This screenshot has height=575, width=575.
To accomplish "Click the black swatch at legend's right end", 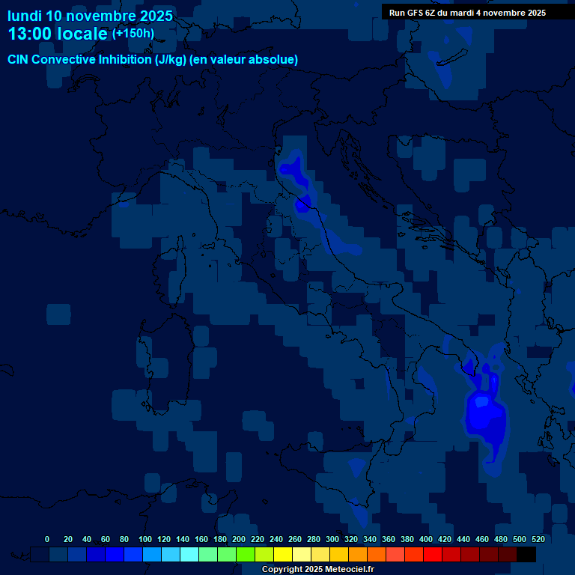I will [526, 554].
